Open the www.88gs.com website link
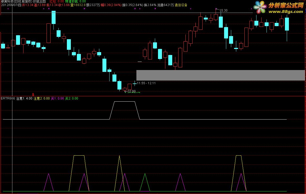 [x=286, y=12]
